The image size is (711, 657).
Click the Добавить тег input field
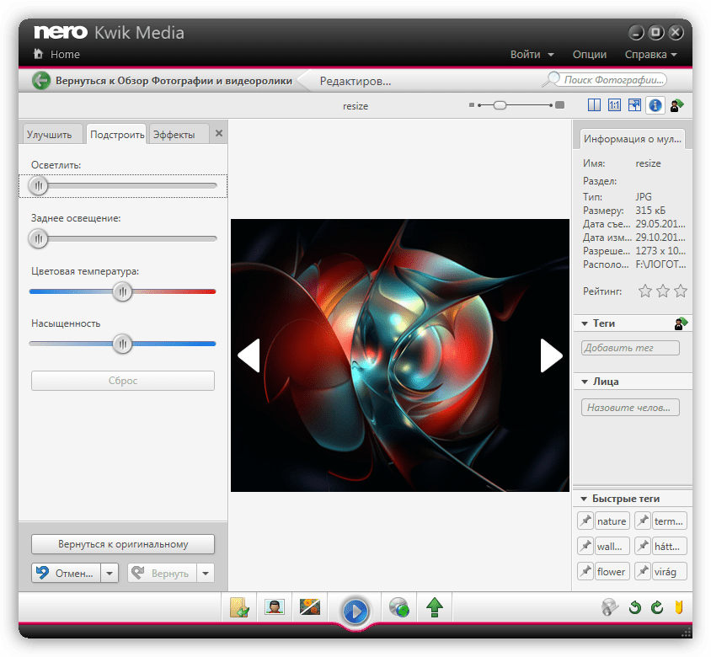(630, 348)
